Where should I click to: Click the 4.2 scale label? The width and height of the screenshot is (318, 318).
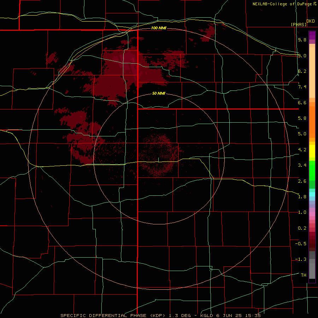tap(302, 150)
